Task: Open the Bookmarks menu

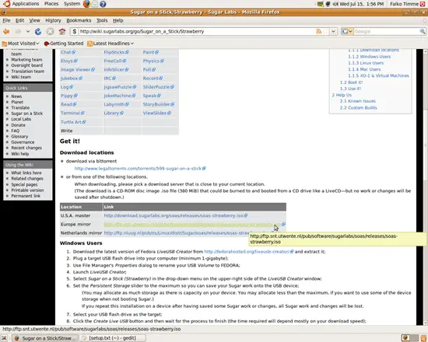Action: point(79,20)
